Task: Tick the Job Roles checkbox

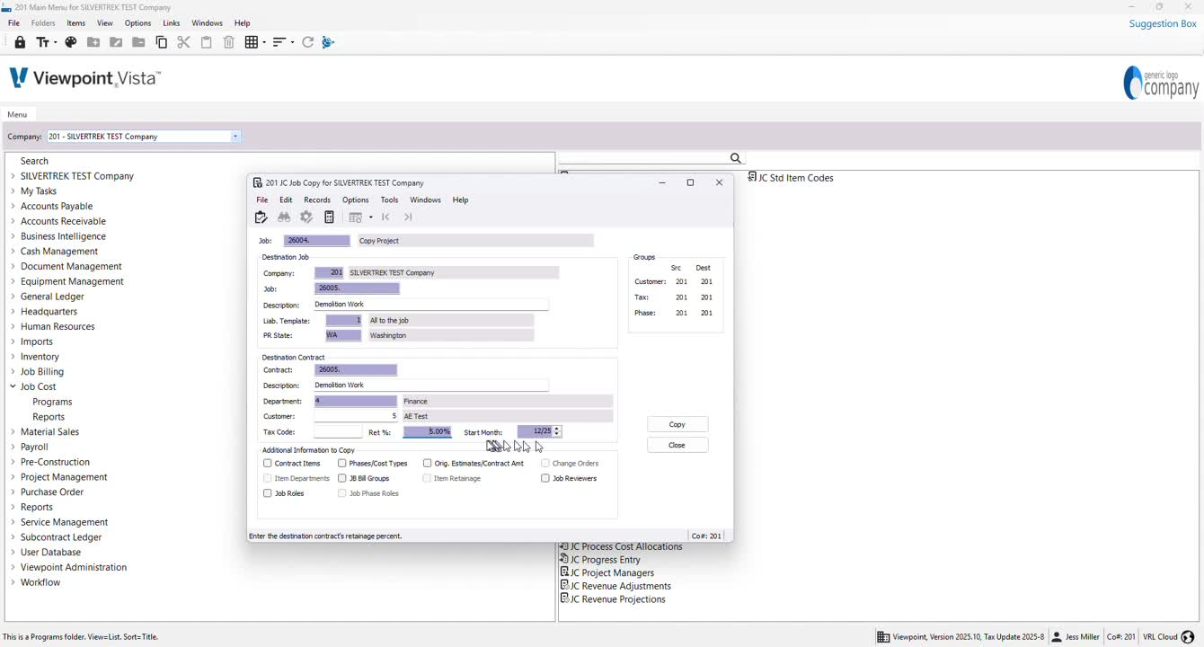Action: [268, 493]
